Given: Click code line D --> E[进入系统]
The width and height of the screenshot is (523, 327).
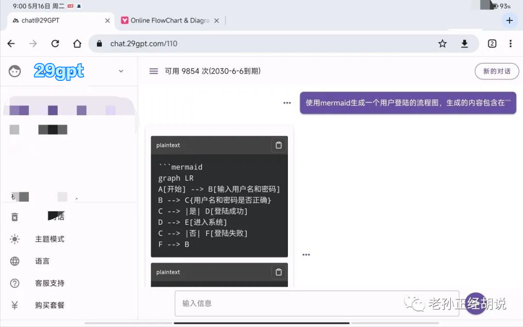Looking at the screenshot, I should [192, 222].
